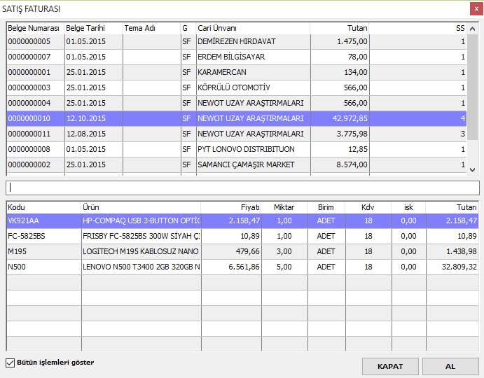Screen dimensions: 484x378
Task: Select invoice row 0000000003
Action: point(237,88)
